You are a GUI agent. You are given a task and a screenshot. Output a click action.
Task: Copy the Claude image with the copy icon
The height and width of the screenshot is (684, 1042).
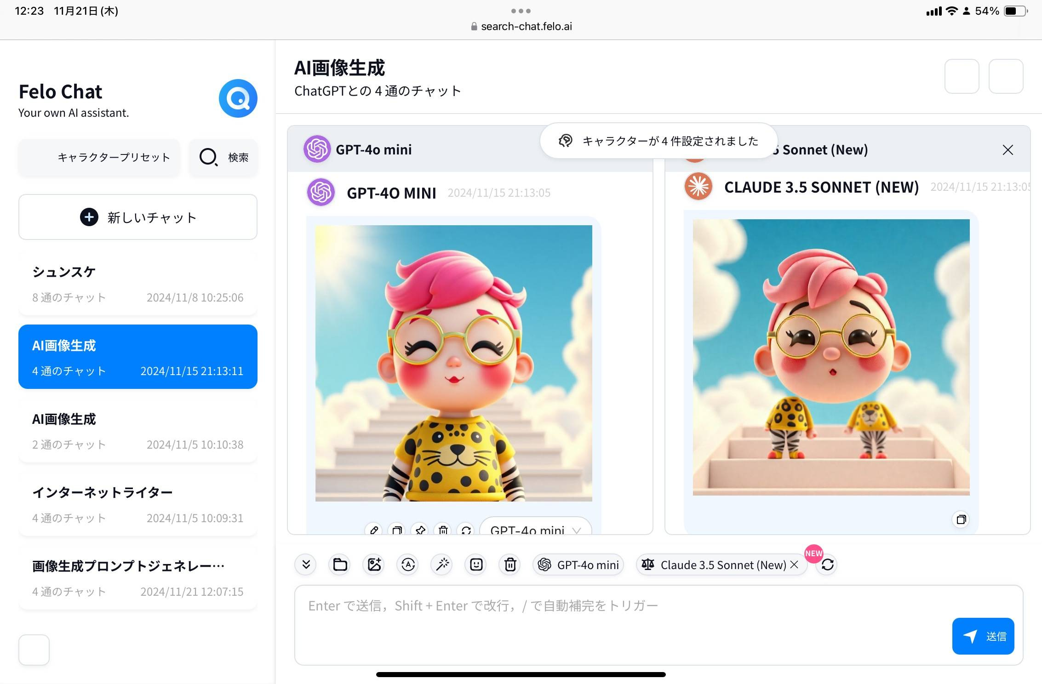[961, 520]
